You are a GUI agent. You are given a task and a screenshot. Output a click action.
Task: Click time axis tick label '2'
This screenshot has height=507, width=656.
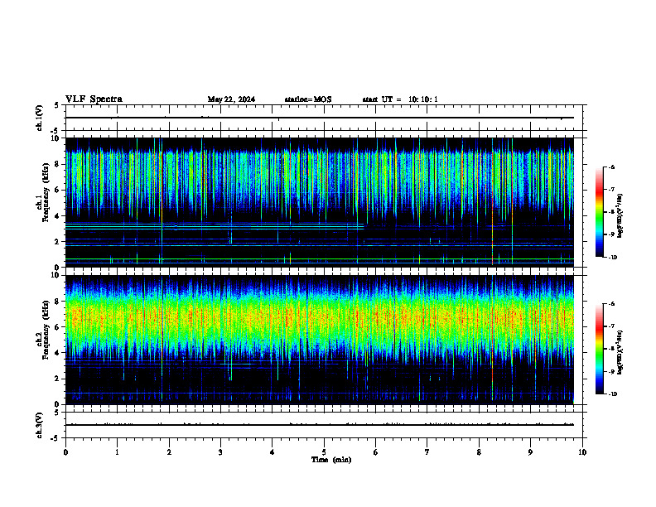(169, 452)
